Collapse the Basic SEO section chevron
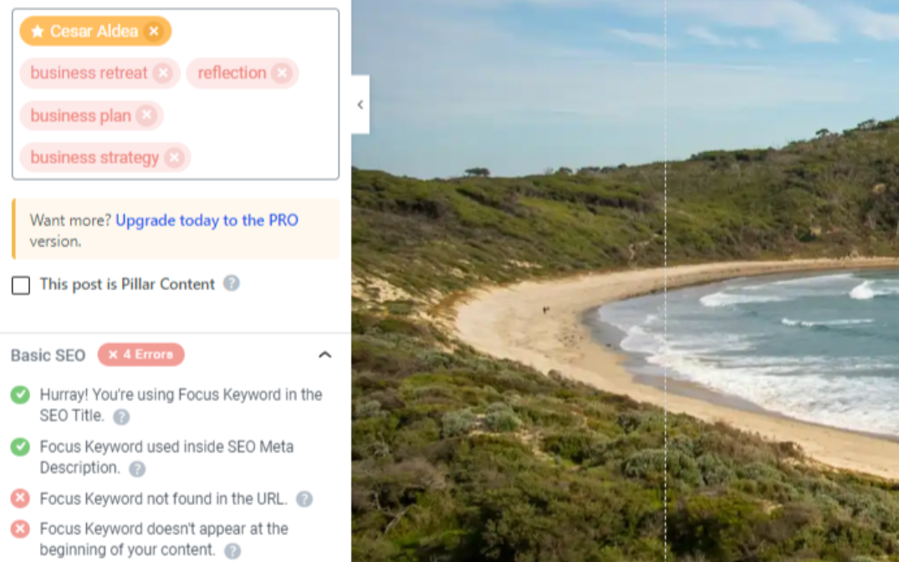 [325, 355]
